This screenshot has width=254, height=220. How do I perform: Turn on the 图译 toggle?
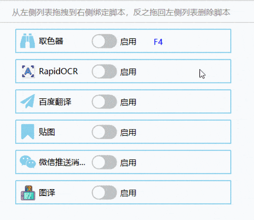tap(104, 193)
